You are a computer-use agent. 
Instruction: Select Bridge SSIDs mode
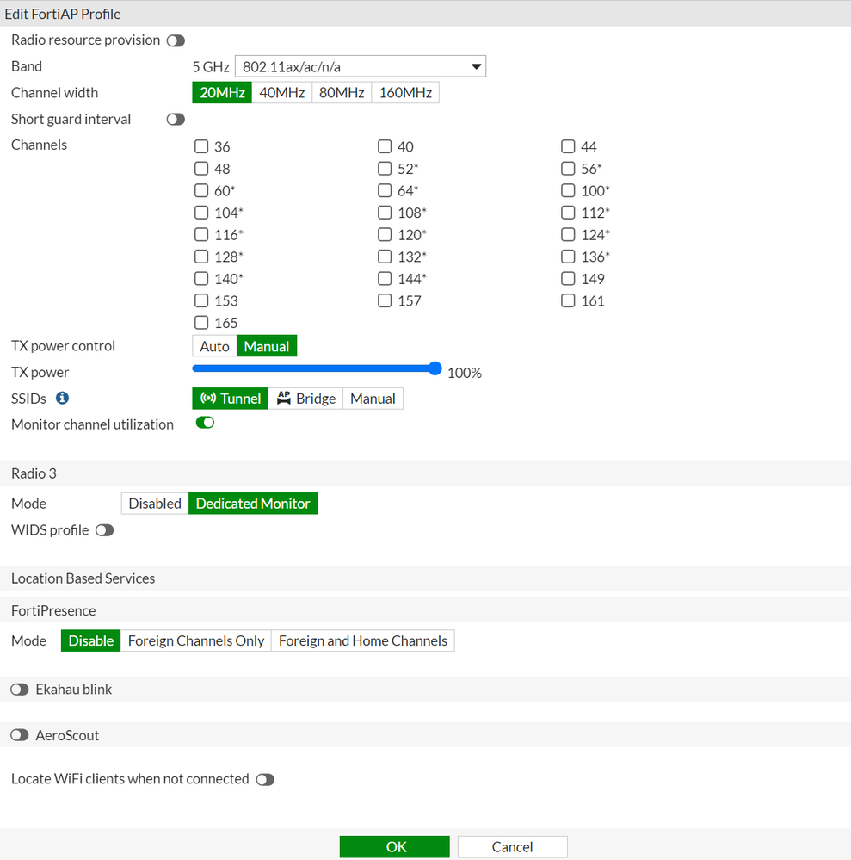(305, 399)
